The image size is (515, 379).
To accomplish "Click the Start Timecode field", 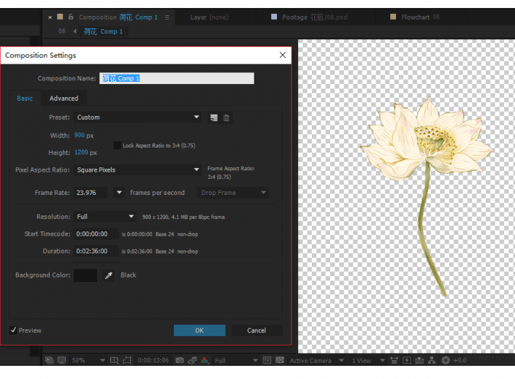I will (96, 234).
